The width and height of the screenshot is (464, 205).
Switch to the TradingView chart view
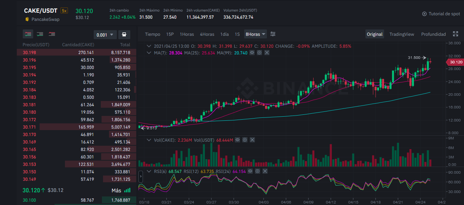click(402, 34)
